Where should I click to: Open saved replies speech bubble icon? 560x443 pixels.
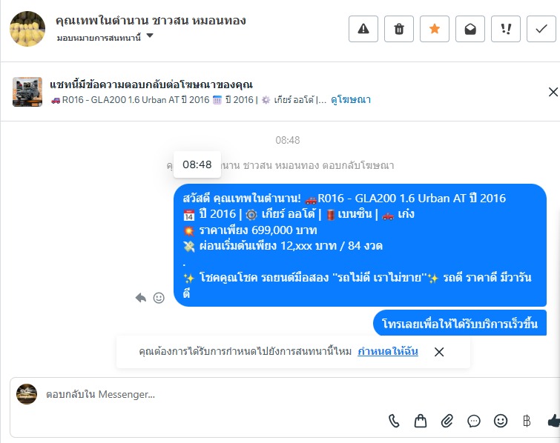[x=473, y=422]
